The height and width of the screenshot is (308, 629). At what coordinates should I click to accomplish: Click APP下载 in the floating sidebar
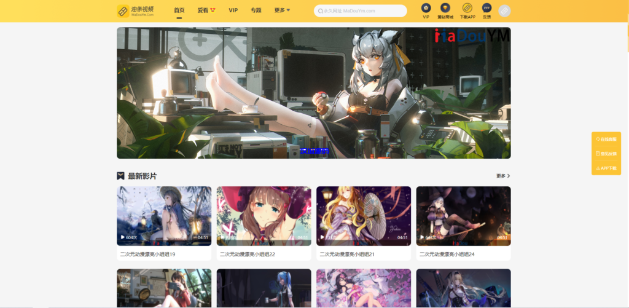tap(606, 168)
